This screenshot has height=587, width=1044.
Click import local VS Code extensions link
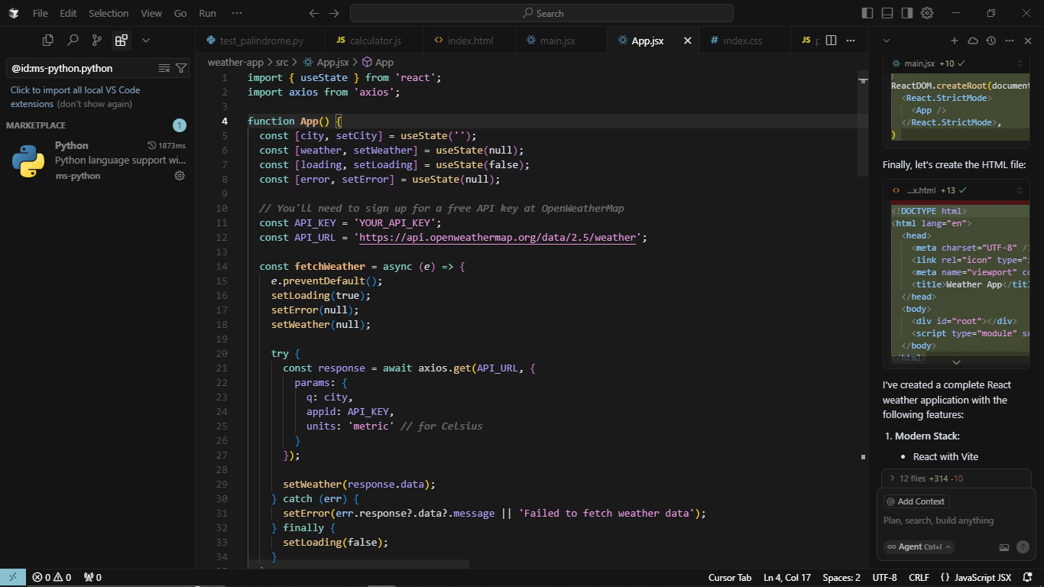(x=75, y=96)
